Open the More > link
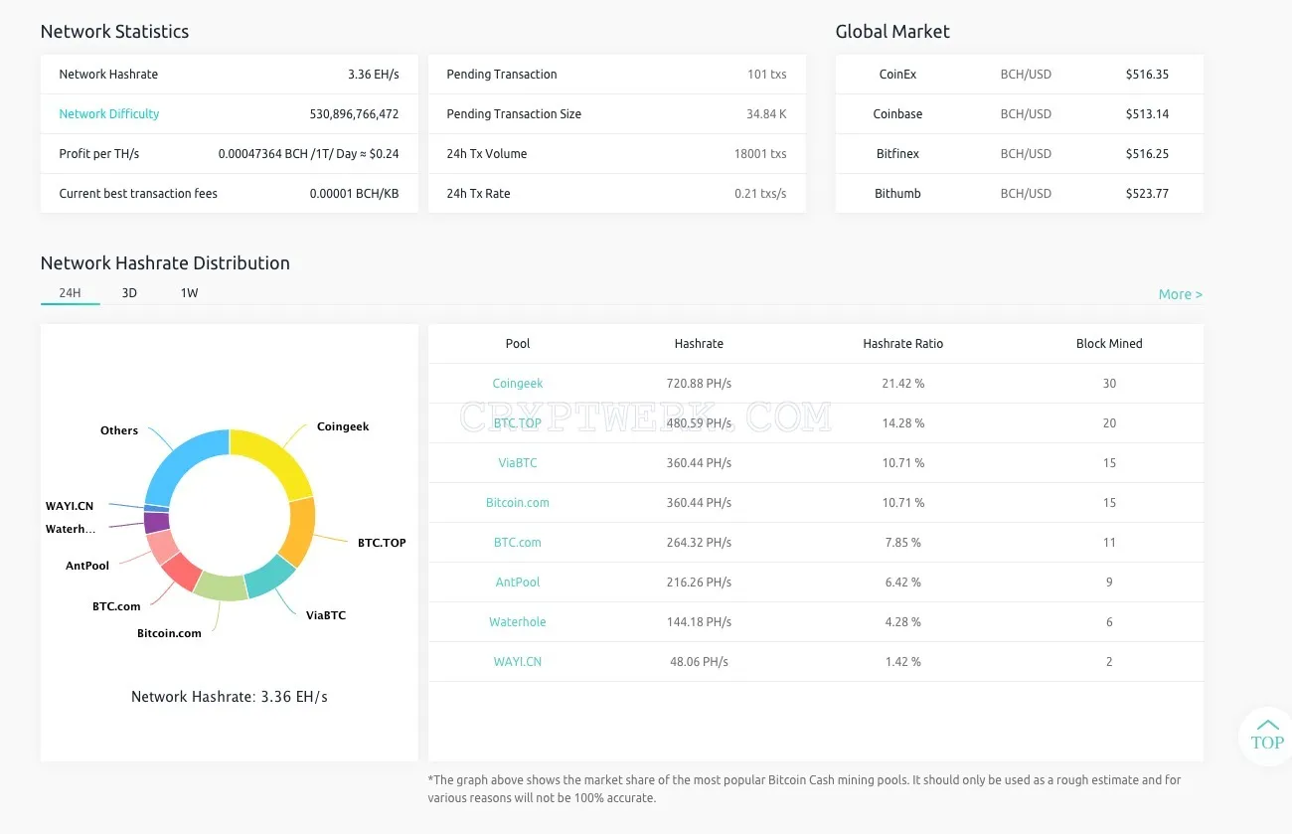The height and width of the screenshot is (834, 1292). (1180, 294)
